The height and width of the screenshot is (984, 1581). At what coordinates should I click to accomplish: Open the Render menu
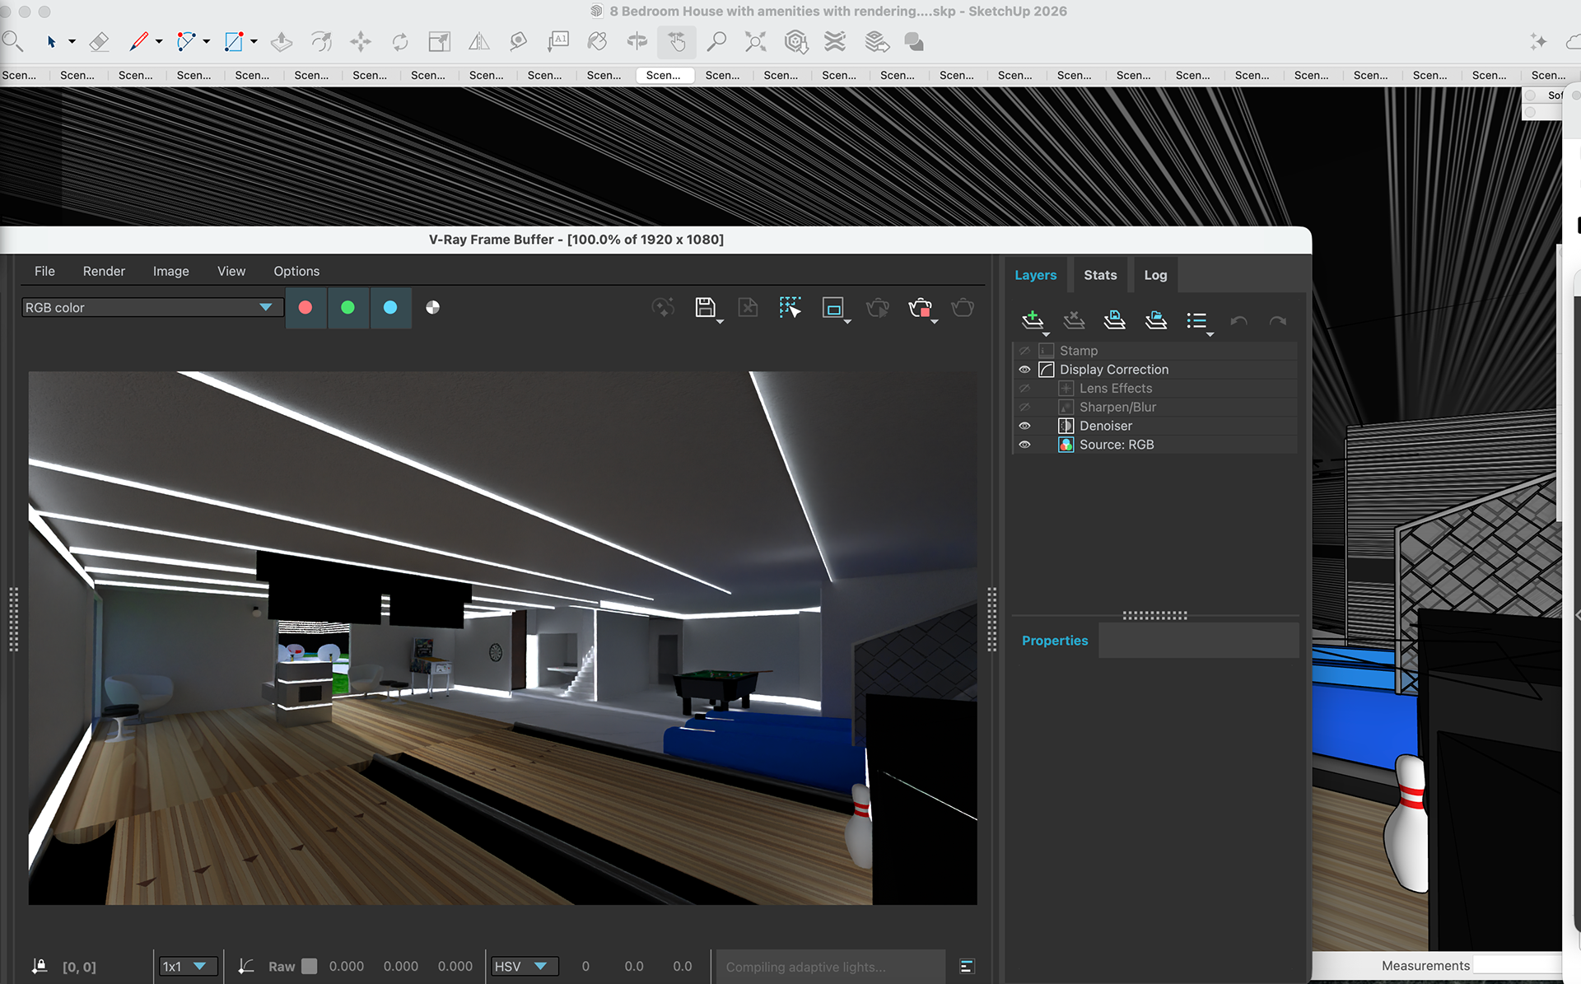click(104, 271)
